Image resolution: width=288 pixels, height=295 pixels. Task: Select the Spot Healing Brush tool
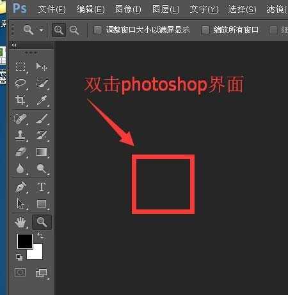pyautogui.click(x=20, y=119)
